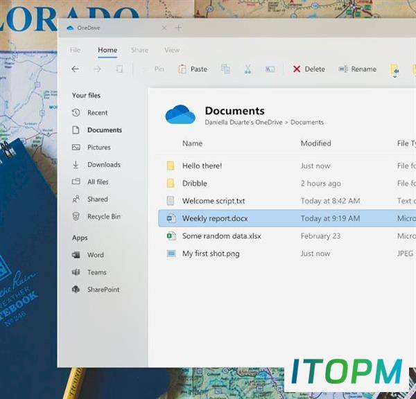Open Pictures in the sidebar

tap(92, 147)
